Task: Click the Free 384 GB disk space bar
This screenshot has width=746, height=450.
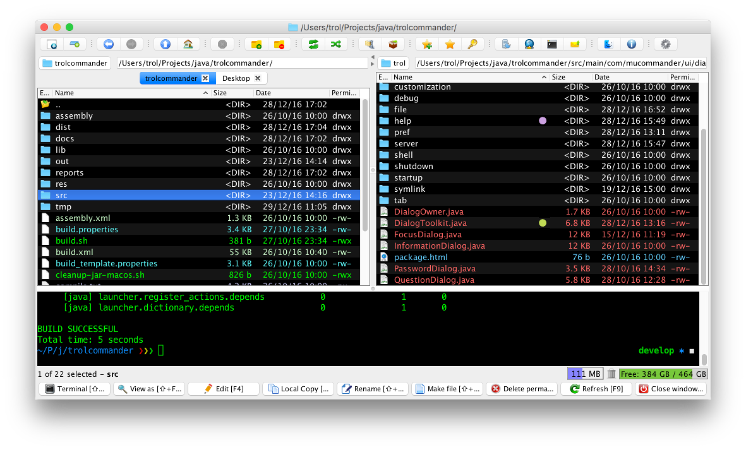Action: tap(663, 374)
